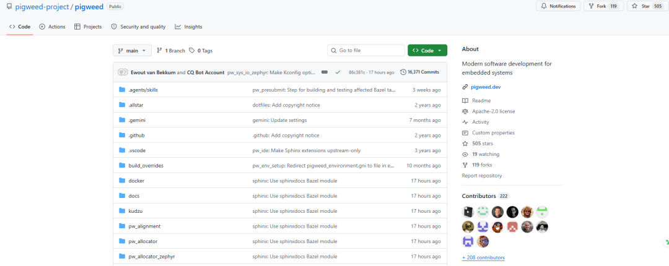Viewport: 669px width, 266px height.
Task: Click the folder icon beside .vscode
Action: 121,150
